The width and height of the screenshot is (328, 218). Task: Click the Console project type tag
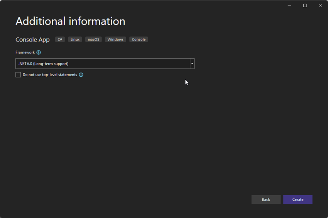139,40
